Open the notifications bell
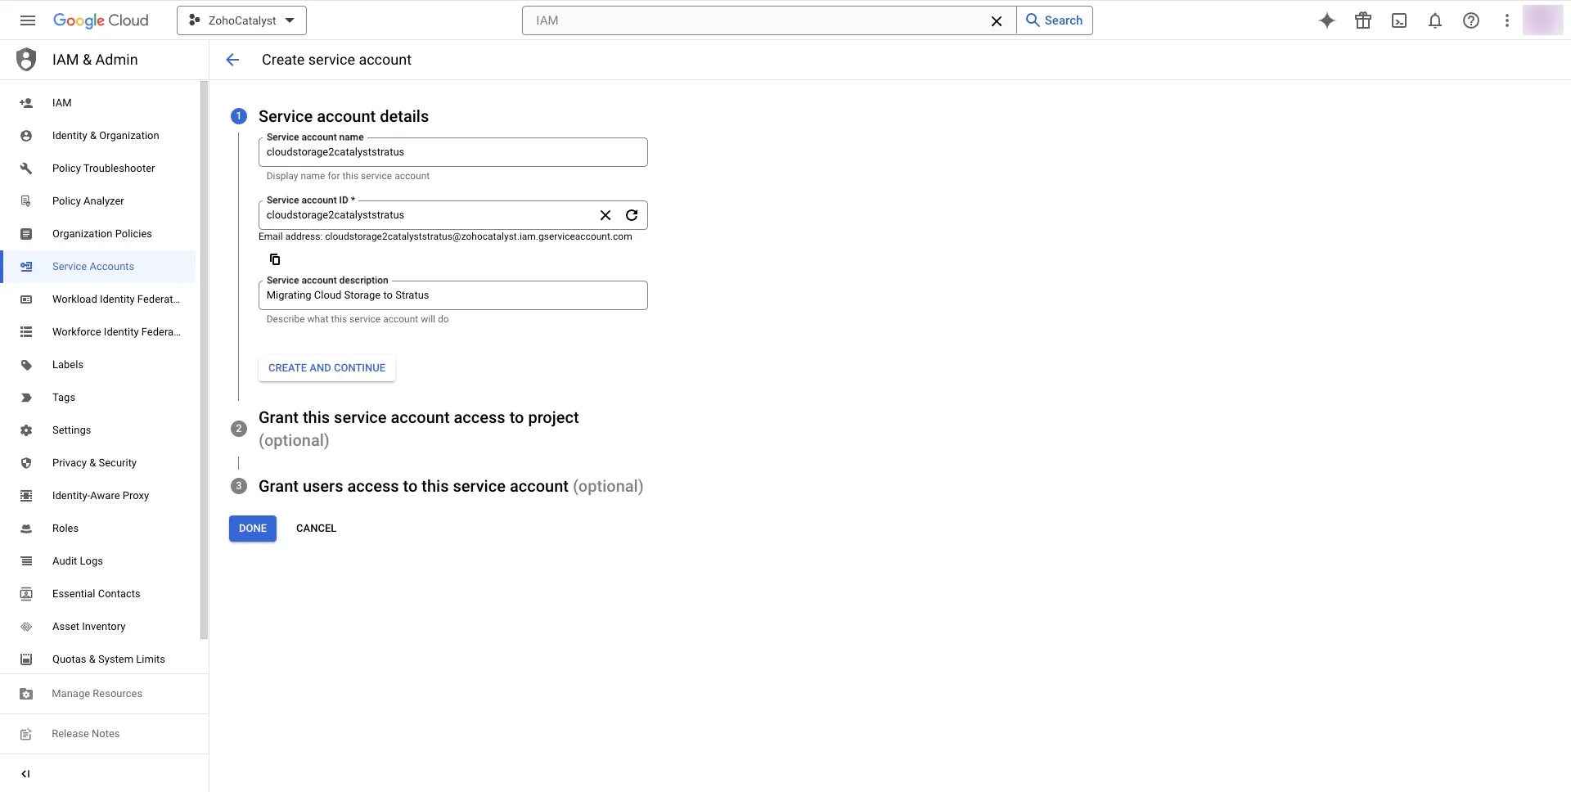 click(1435, 20)
